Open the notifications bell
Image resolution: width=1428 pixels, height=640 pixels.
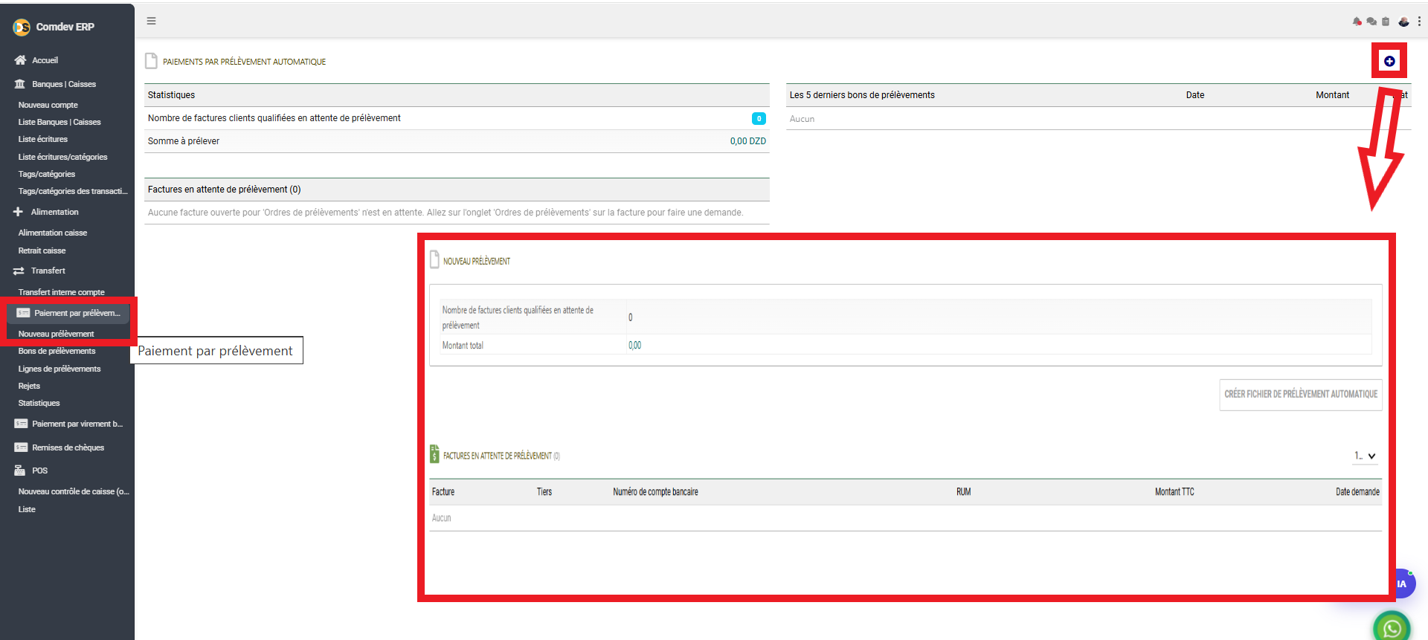1357,22
